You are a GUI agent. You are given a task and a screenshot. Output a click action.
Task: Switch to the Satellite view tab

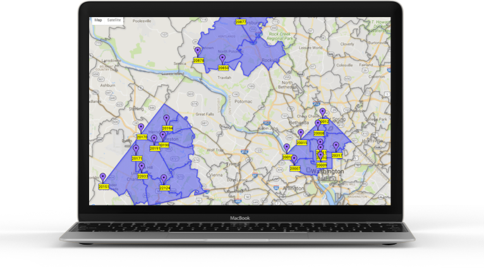click(114, 20)
